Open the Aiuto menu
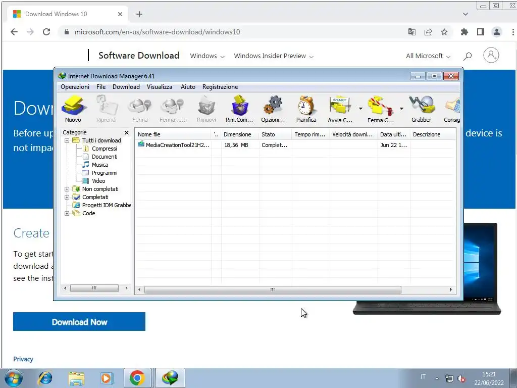The width and height of the screenshot is (517, 388). point(188,87)
